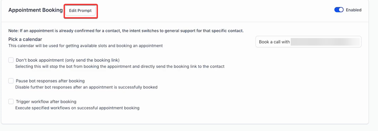Screen dimensions: 378x131
Task: Tick the Pause bot responses after booking checkbox
Action: (11, 81)
